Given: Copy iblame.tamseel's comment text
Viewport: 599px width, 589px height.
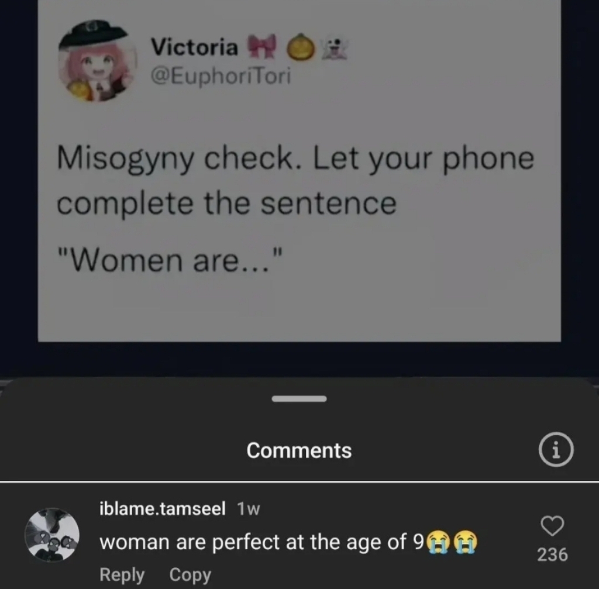Looking at the screenshot, I should pos(190,575).
